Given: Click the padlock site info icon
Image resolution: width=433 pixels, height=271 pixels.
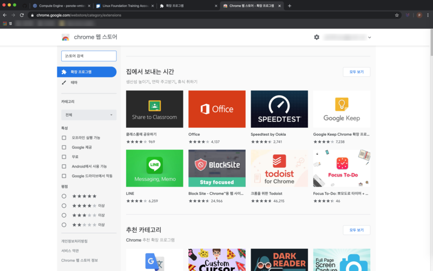Looking at the screenshot, I should [32, 15].
